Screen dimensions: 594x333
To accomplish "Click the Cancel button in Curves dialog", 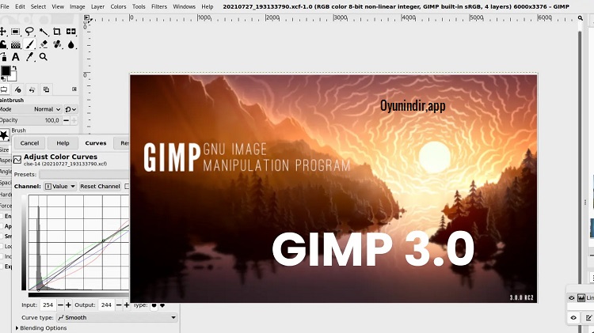I will (x=29, y=143).
